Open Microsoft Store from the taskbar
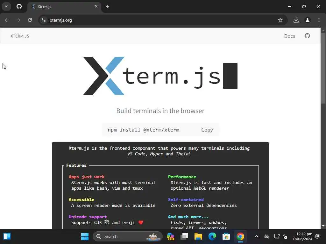The image size is (326, 244). point(226,236)
